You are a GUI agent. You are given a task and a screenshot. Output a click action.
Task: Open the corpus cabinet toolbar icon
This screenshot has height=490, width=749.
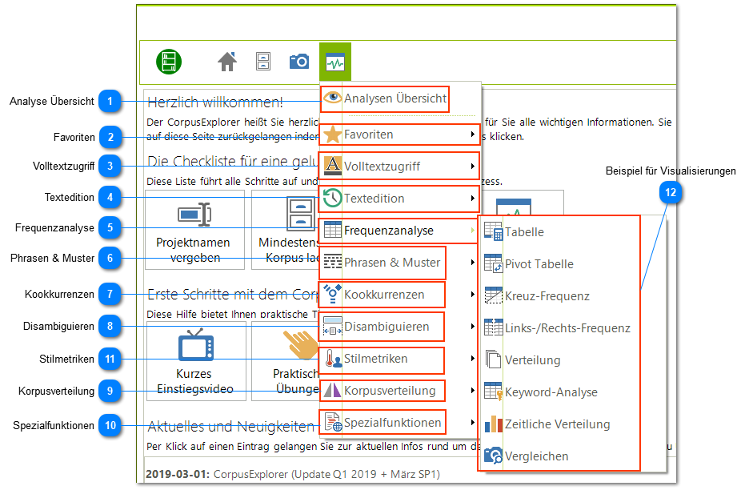pyautogui.click(x=263, y=61)
